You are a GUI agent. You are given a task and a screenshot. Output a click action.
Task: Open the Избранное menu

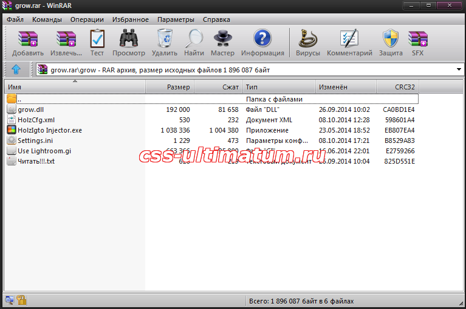(131, 19)
